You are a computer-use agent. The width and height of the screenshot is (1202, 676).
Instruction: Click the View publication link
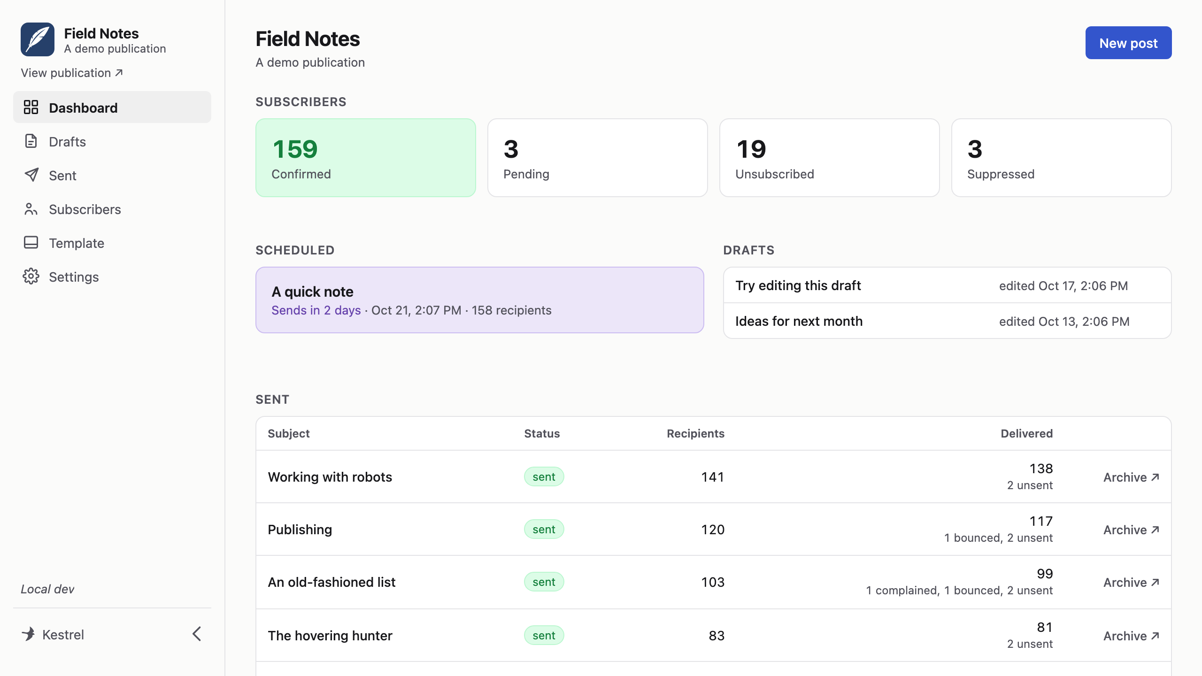pyautogui.click(x=72, y=73)
